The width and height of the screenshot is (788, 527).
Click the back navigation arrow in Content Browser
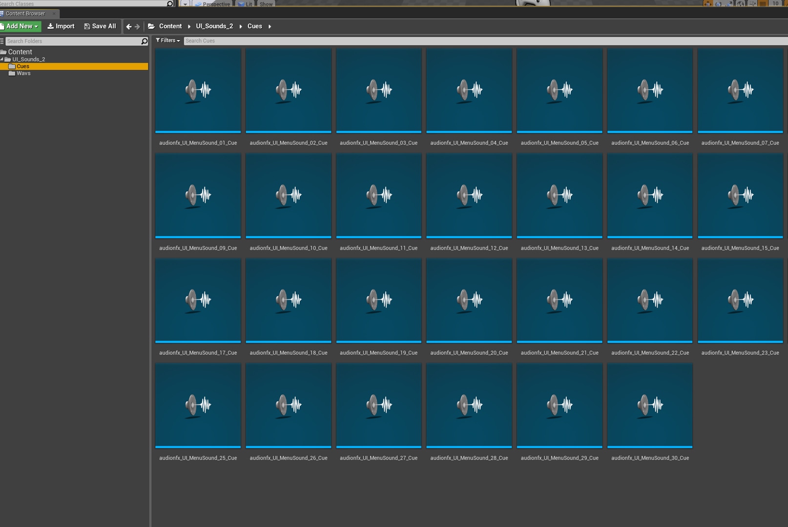pos(128,26)
